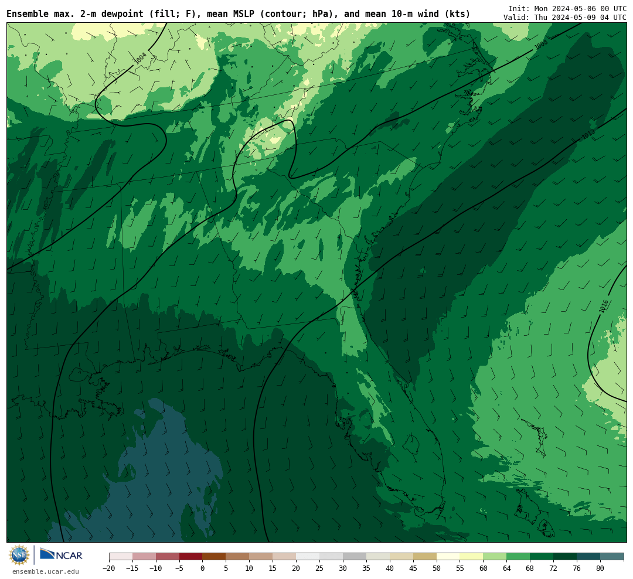Click the 68 colorbar tick label
The width and height of the screenshot is (633, 579).
(530, 568)
